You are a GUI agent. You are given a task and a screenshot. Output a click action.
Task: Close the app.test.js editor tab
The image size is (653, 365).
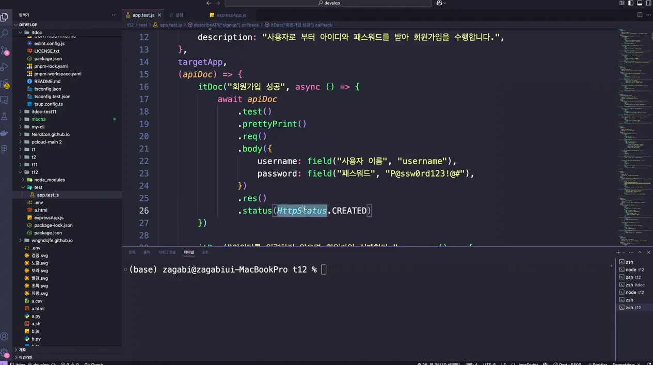click(x=160, y=15)
